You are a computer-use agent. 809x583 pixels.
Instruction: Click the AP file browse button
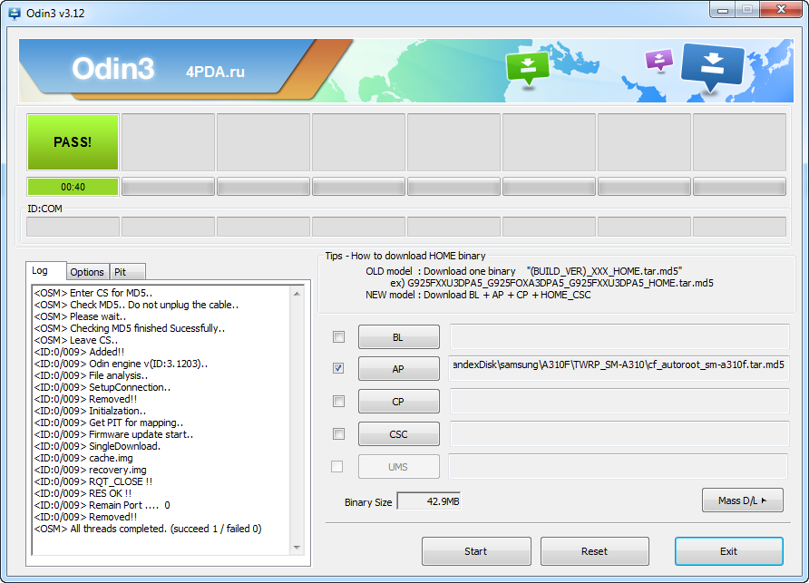pyautogui.click(x=398, y=369)
